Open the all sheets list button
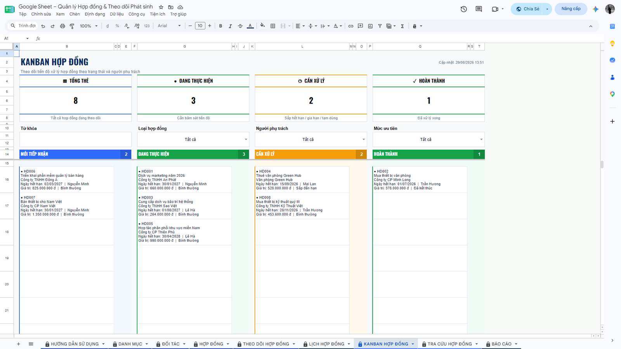 tap(31, 344)
